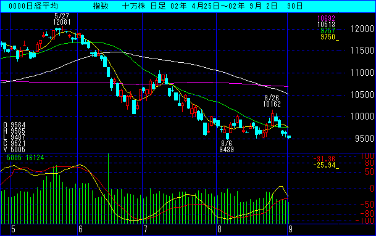Click the 12000 price axis label
The width and height of the screenshot is (376, 236).
point(362,29)
